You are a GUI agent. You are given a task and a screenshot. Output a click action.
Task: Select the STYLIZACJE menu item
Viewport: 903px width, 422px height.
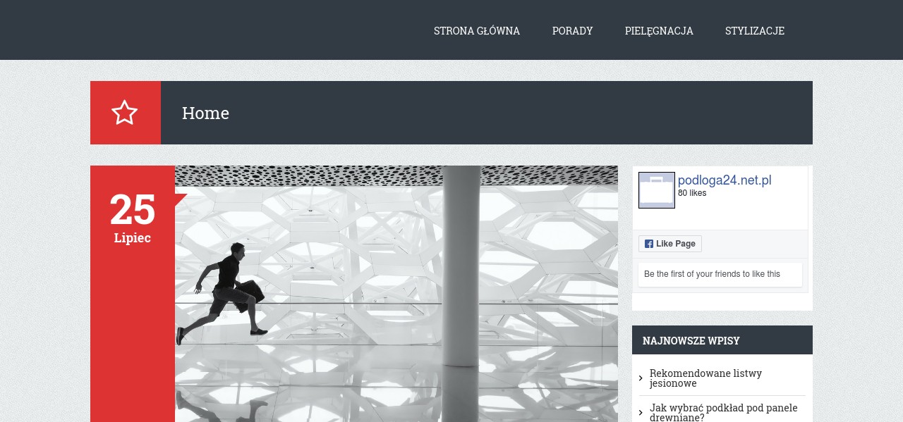tap(755, 30)
